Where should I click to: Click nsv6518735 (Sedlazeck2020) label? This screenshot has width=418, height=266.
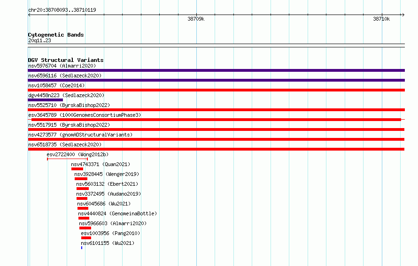point(65,144)
